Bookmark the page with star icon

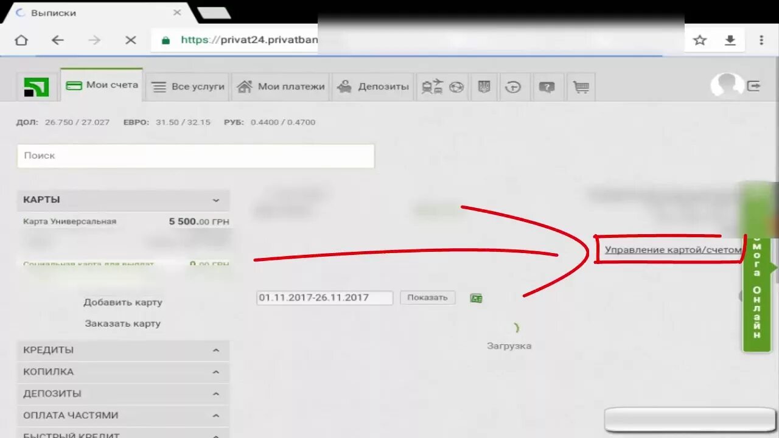click(x=700, y=40)
